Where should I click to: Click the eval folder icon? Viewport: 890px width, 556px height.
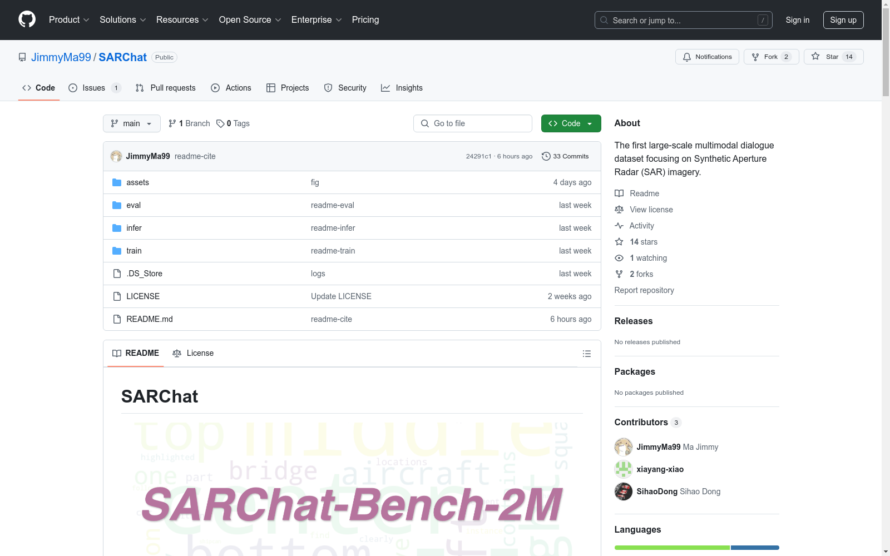tap(117, 205)
